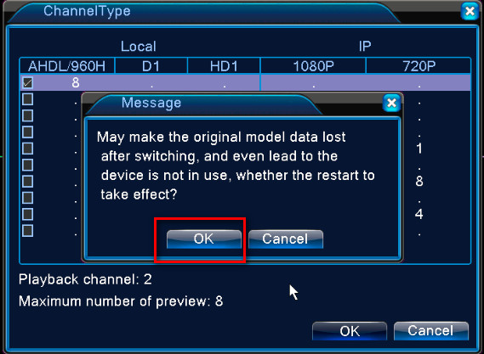This screenshot has width=484, height=354.
Task: Select the 720P column header
Action: [x=419, y=66]
